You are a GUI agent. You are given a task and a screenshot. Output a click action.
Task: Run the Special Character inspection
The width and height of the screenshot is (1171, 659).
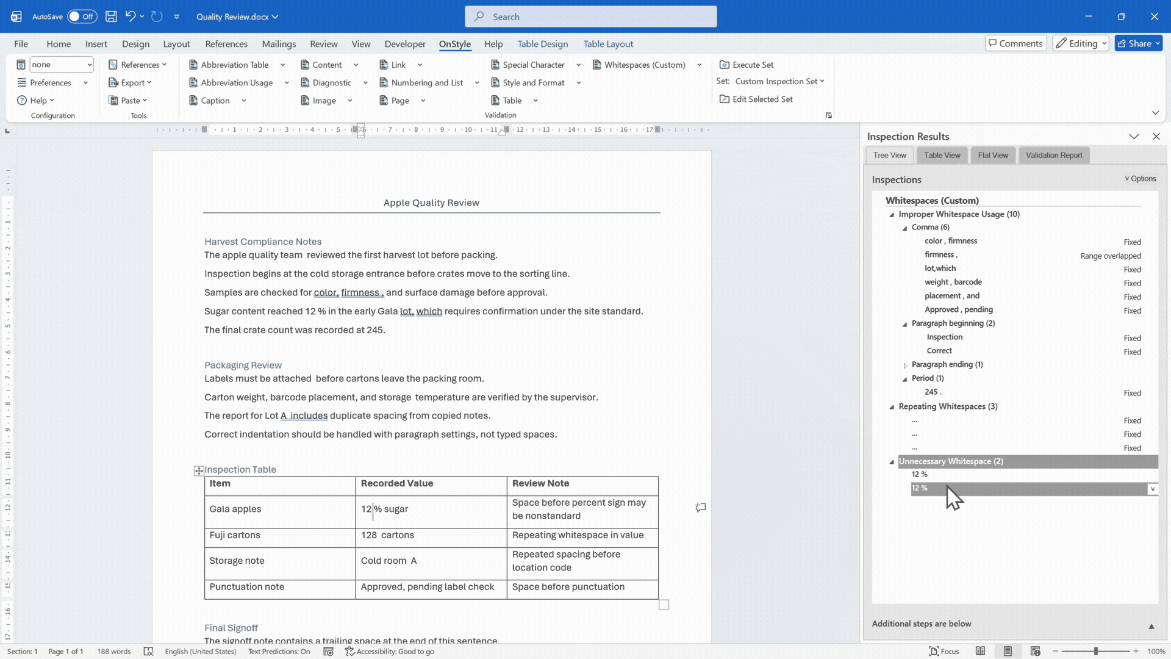[x=528, y=65]
